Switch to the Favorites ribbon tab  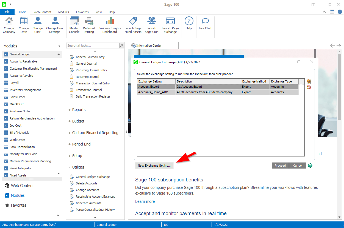pos(82,12)
